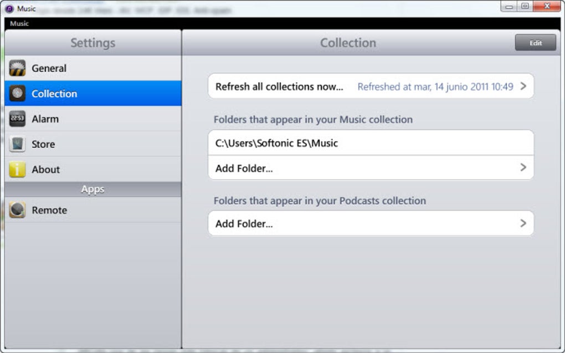Open the Remote app entry
This screenshot has width=565, height=353.
[93, 210]
